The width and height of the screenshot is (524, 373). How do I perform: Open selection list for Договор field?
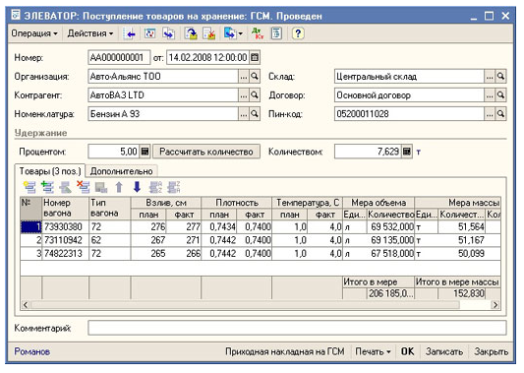(x=490, y=95)
